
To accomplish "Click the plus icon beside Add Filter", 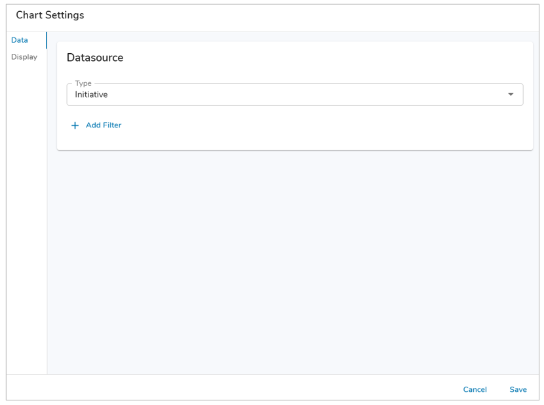I will [75, 125].
